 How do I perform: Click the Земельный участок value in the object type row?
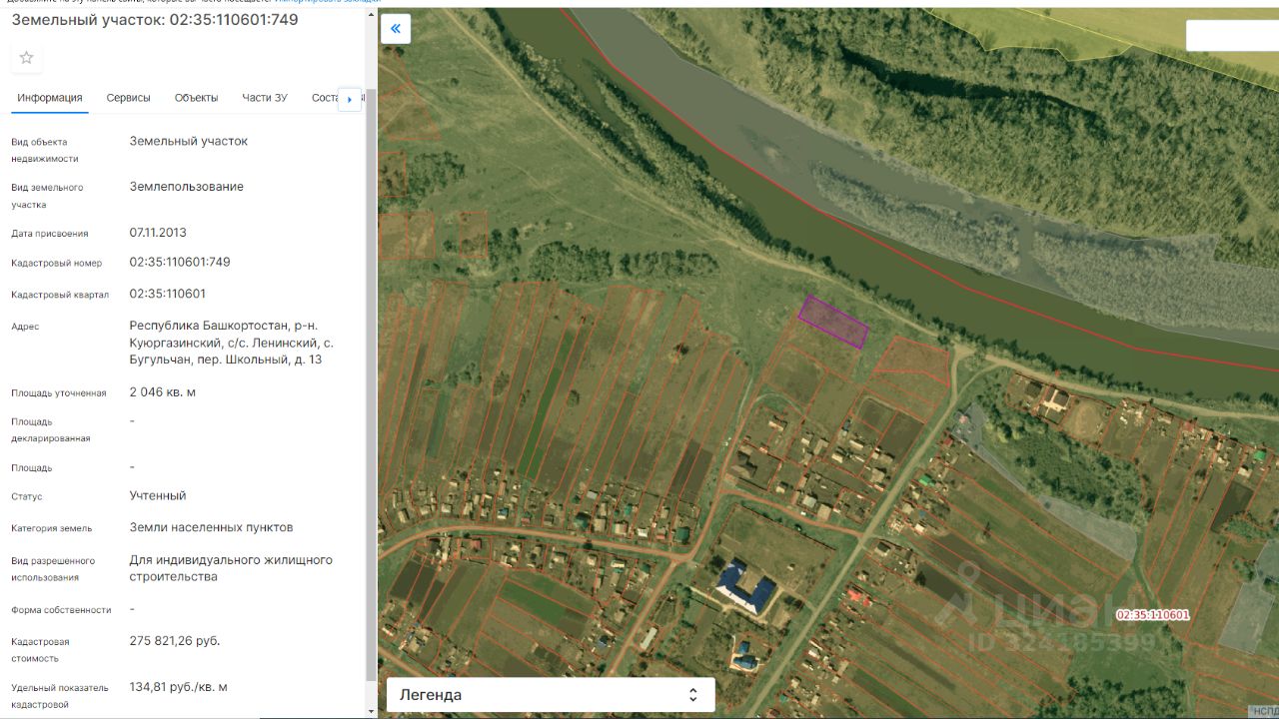[x=189, y=141]
